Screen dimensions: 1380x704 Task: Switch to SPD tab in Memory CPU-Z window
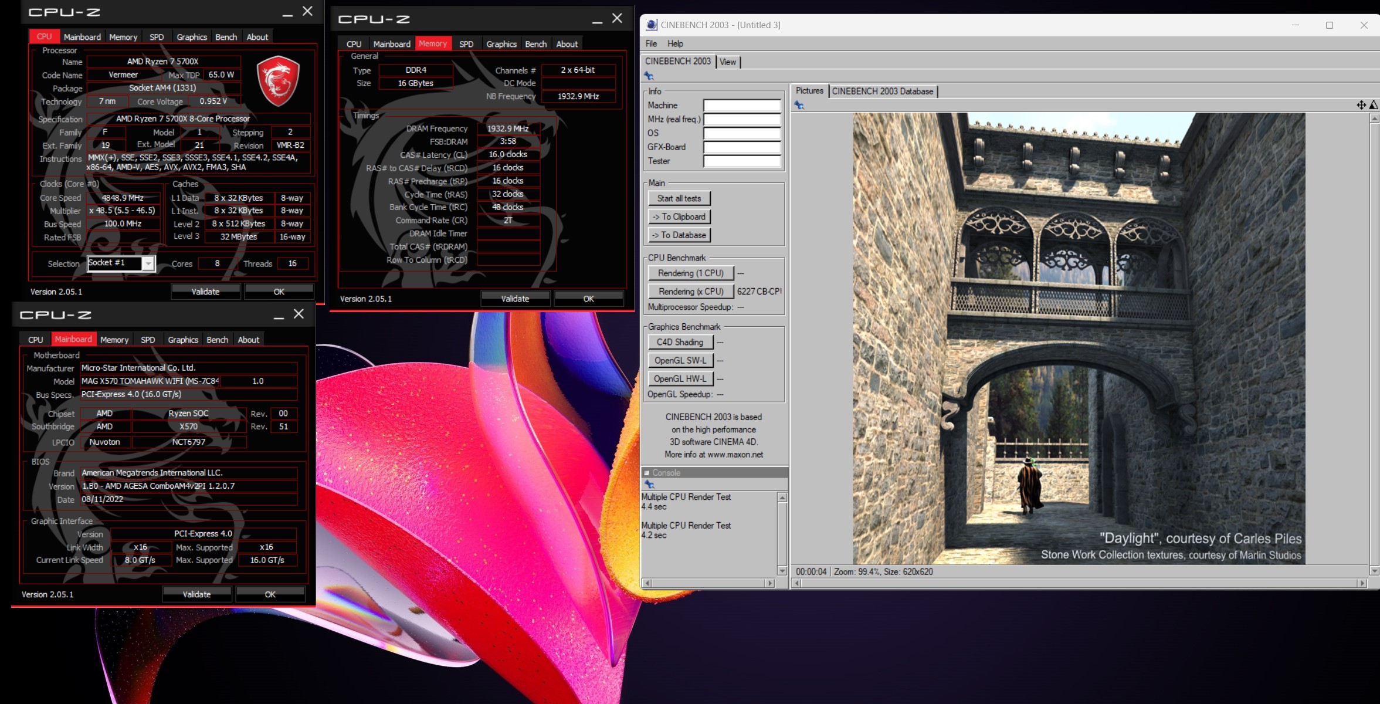[466, 44]
